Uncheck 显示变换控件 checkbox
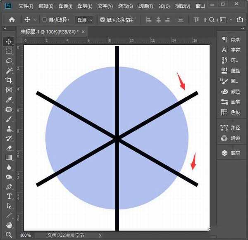248x240 pixels. tap(103, 20)
